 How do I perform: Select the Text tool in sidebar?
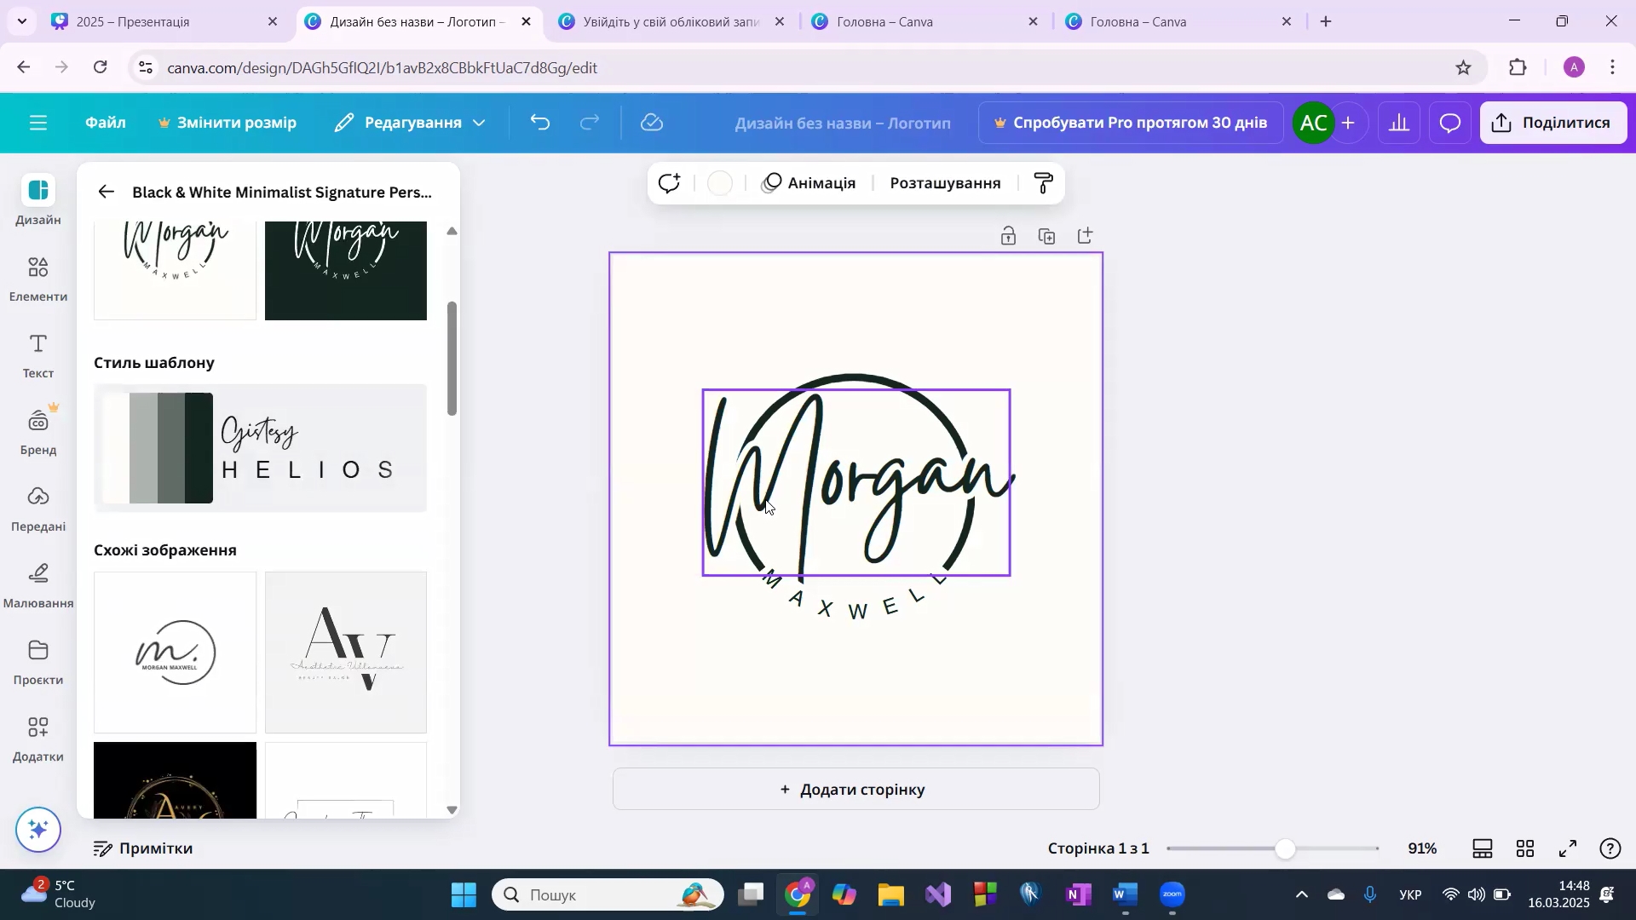click(38, 356)
